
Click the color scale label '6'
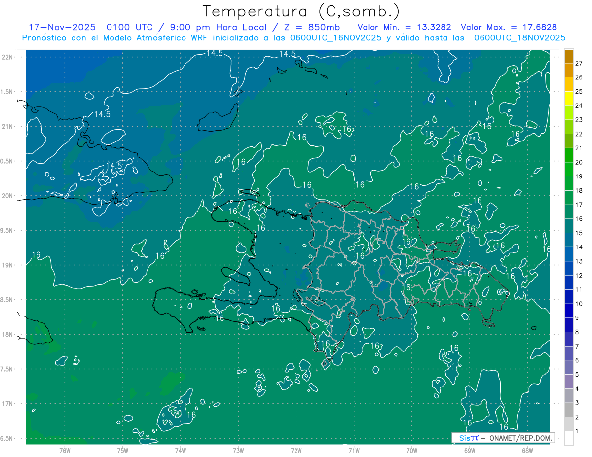coord(577,360)
